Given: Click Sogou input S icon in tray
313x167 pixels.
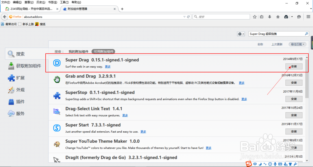Looking at the screenshot, I should point(249,164).
